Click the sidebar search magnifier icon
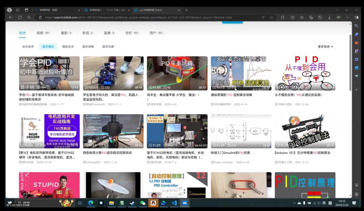Viewport: 364px width, 211px height. click(356, 26)
